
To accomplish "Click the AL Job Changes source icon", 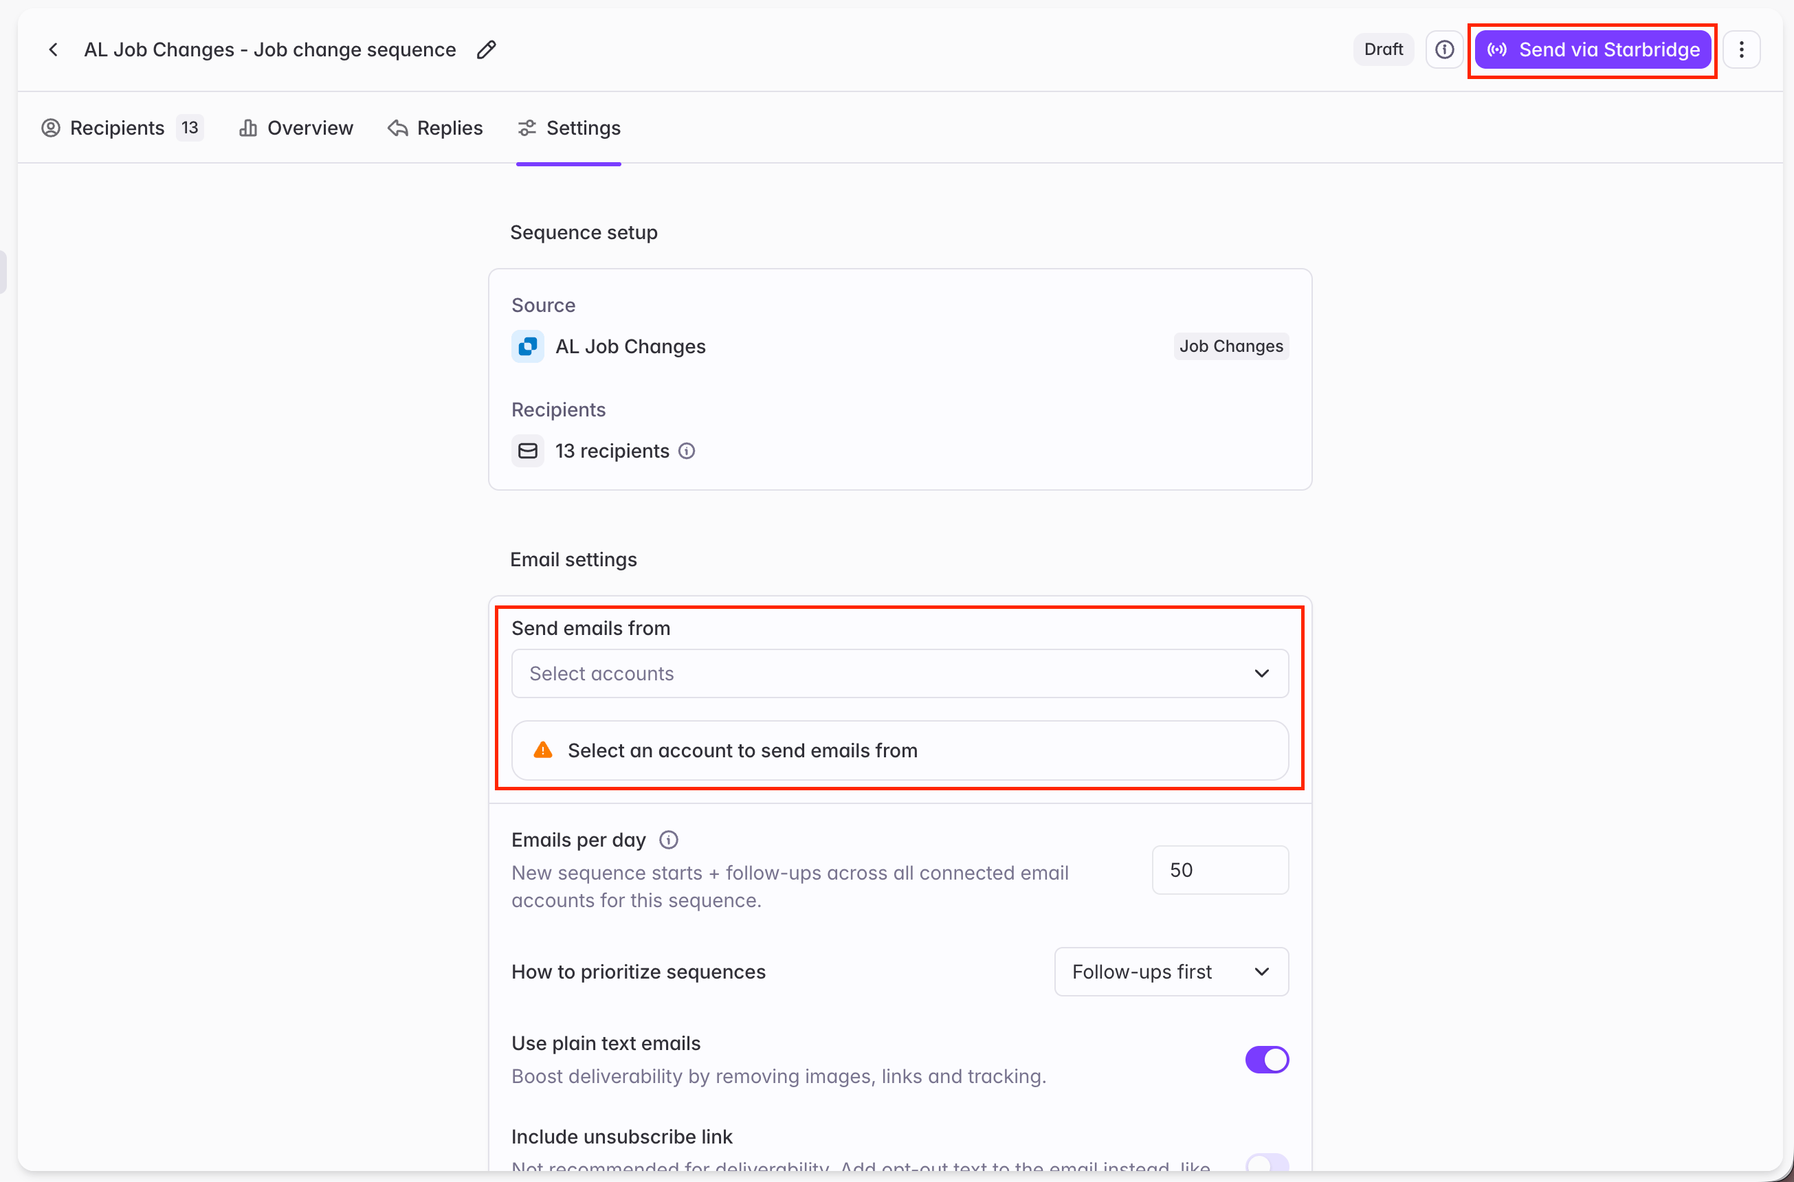I will [x=528, y=347].
